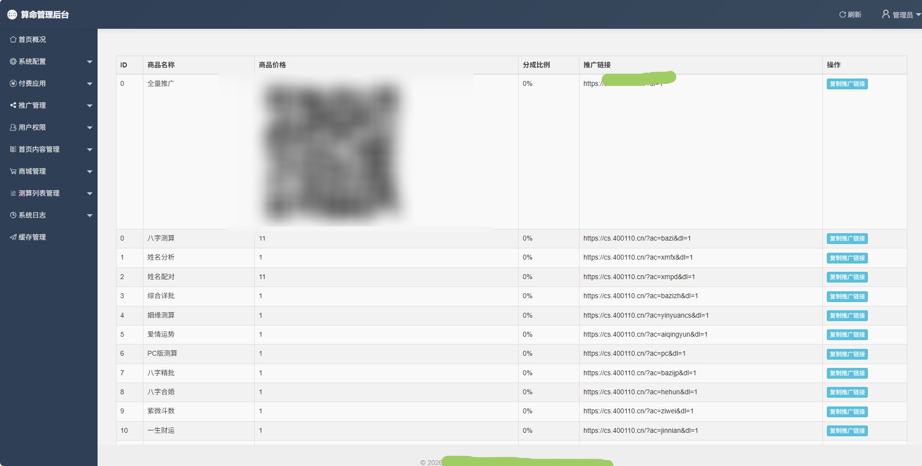Copy promotion link for 全量推广

click(x=847, y=84)
